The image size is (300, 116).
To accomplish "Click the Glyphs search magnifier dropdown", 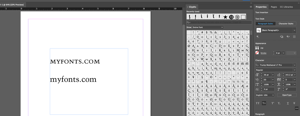I will point(189,22).
